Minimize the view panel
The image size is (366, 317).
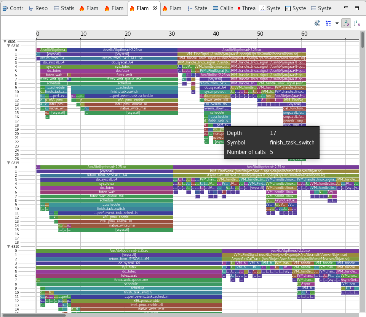(x=345, y=8)
